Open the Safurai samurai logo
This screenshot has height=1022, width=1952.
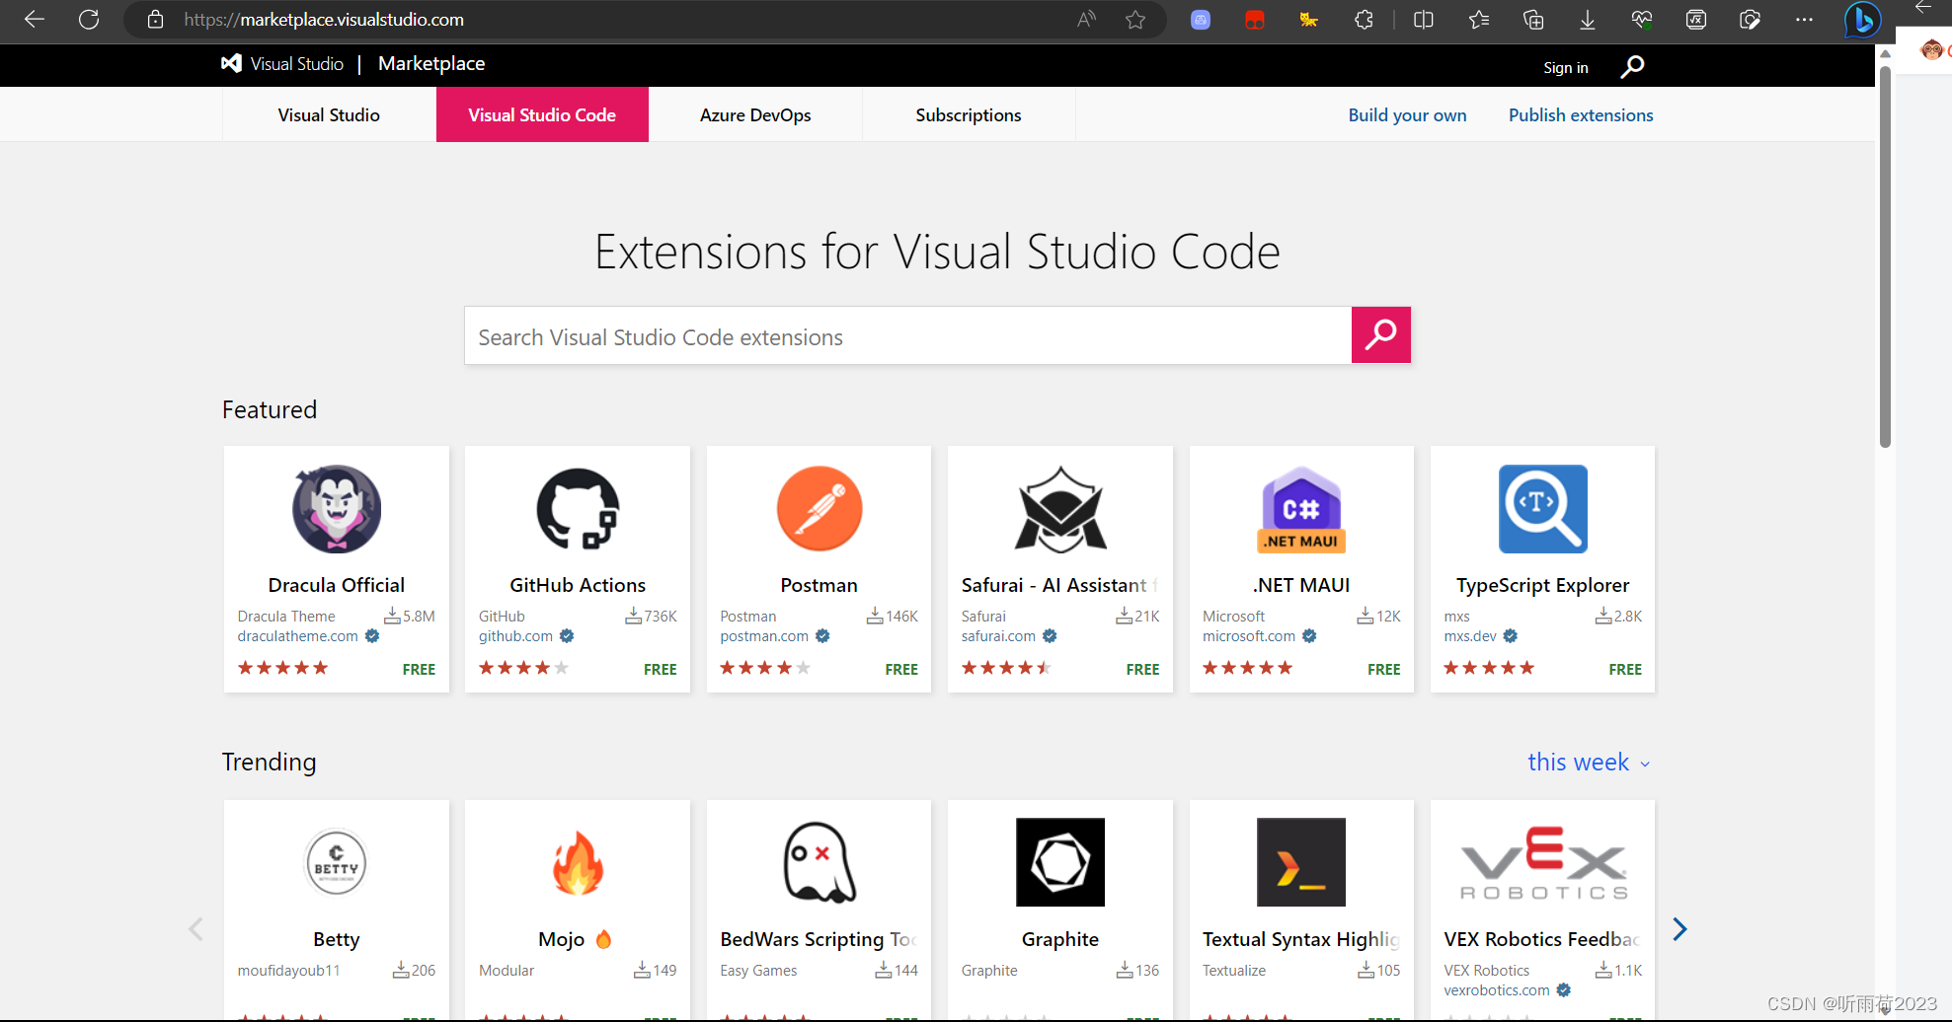pyautogui.click(x=1060, y=509)
